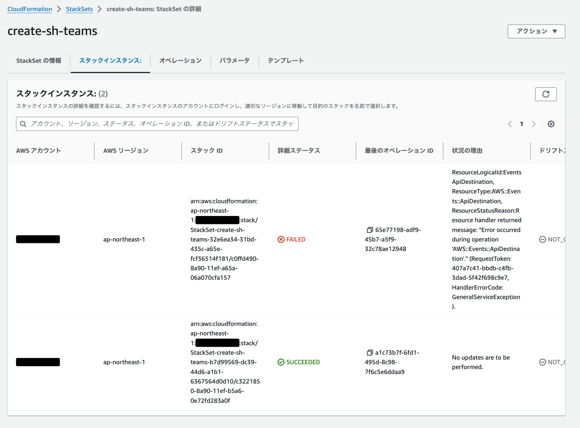Image resolution: width=580 pixels, height=428 pixels.
Task: Click operation ID text 65e77198-adf9-45b7-a5f9-32c78ae12948
Action: pos(393,239)
